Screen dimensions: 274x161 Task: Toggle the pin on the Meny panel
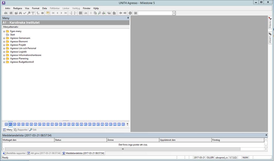click(x=128, y=18)
